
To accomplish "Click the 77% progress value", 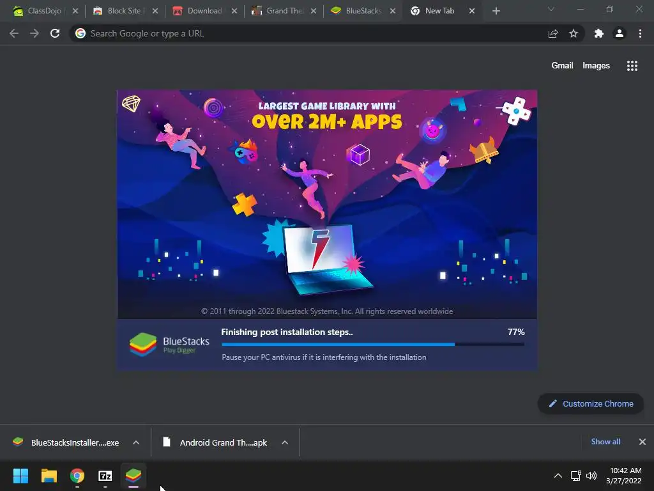I will (516, 332).
